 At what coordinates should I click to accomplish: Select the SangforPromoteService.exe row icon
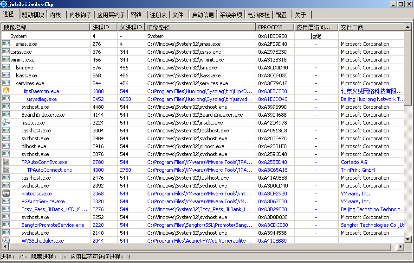click(x=6, y=225)
